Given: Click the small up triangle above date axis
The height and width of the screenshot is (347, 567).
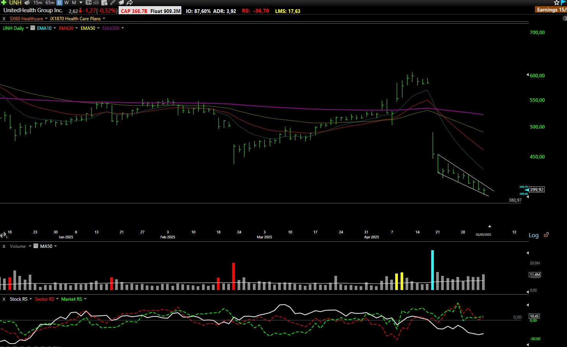Looking at the screenshot, I should coord(489,226).
